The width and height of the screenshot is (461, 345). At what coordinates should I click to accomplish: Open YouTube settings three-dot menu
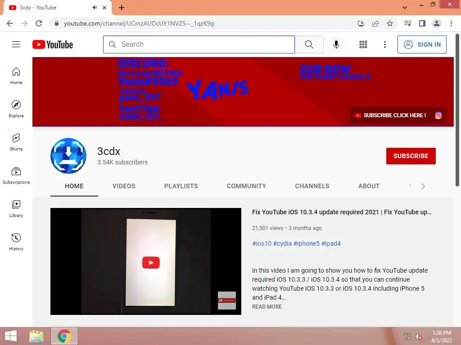pos(384,44)
